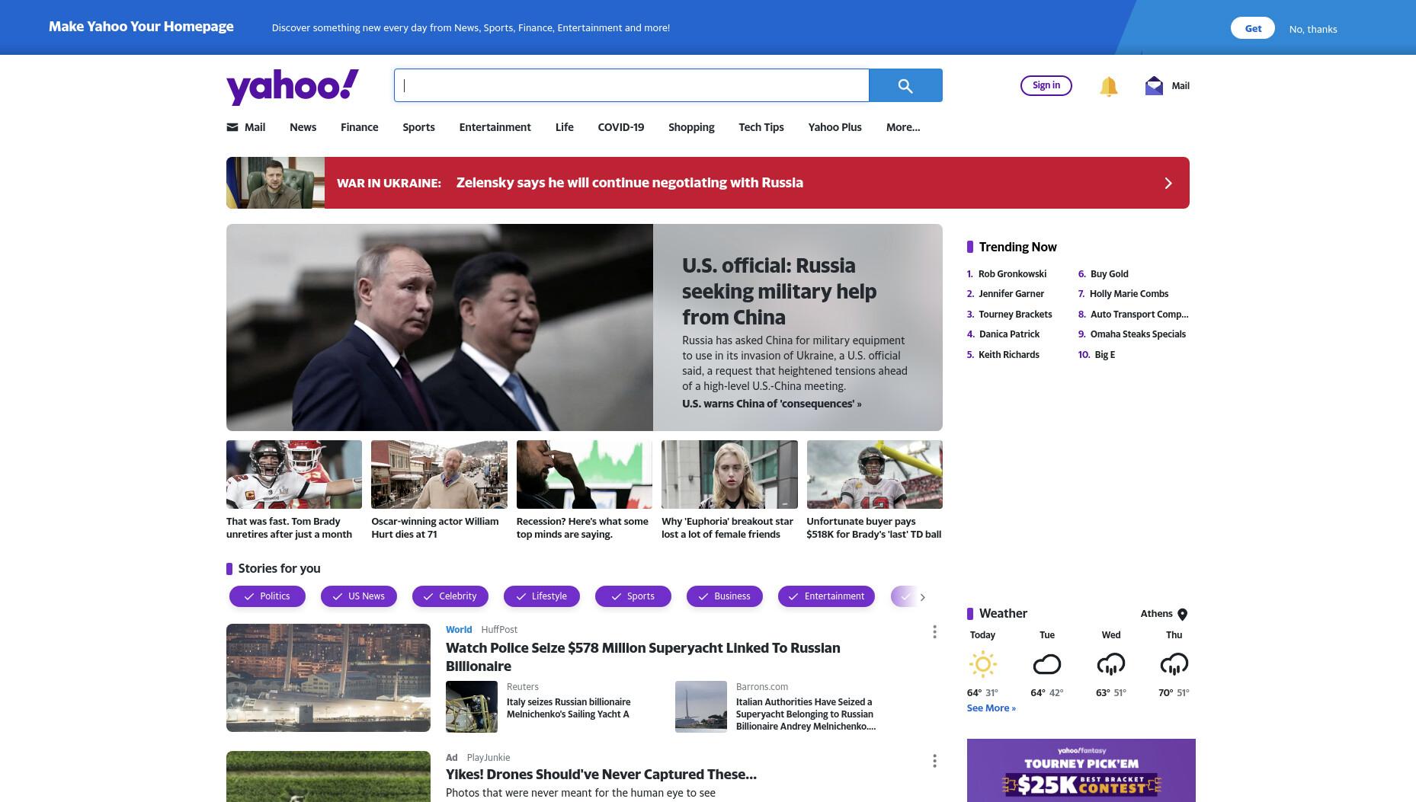Click the Zelensky thumbnail in the Ukraine banner

tap(275, 183)
